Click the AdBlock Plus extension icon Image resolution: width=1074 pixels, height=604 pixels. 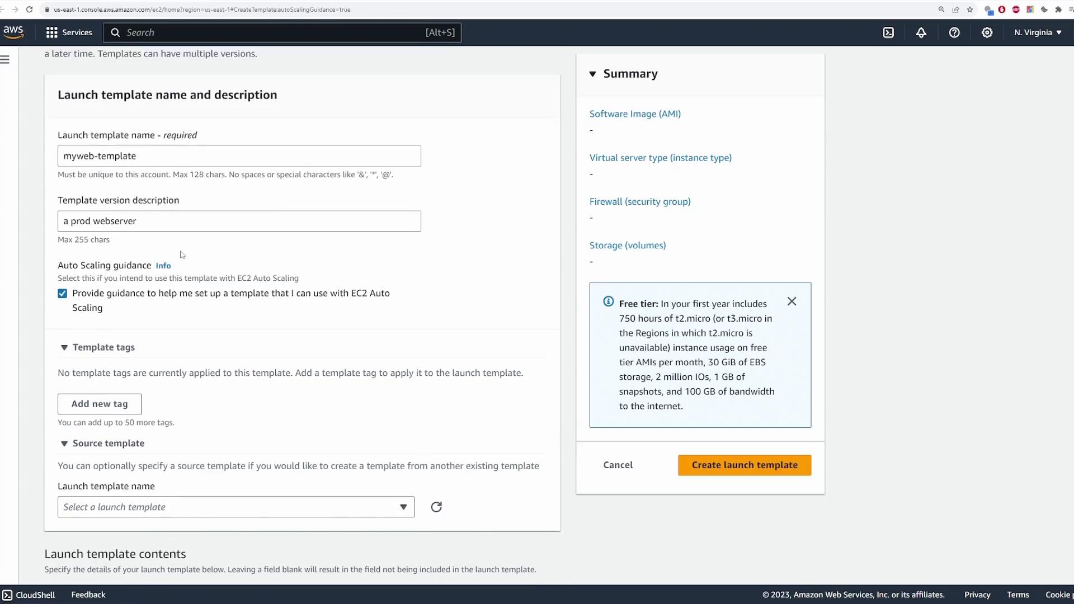[1016, 10]
